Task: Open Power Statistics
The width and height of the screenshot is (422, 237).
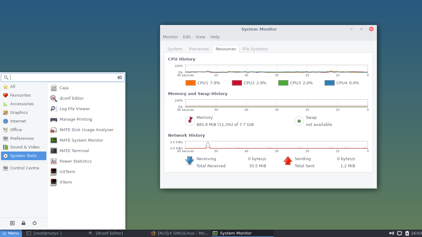Action: pos(86,161)
